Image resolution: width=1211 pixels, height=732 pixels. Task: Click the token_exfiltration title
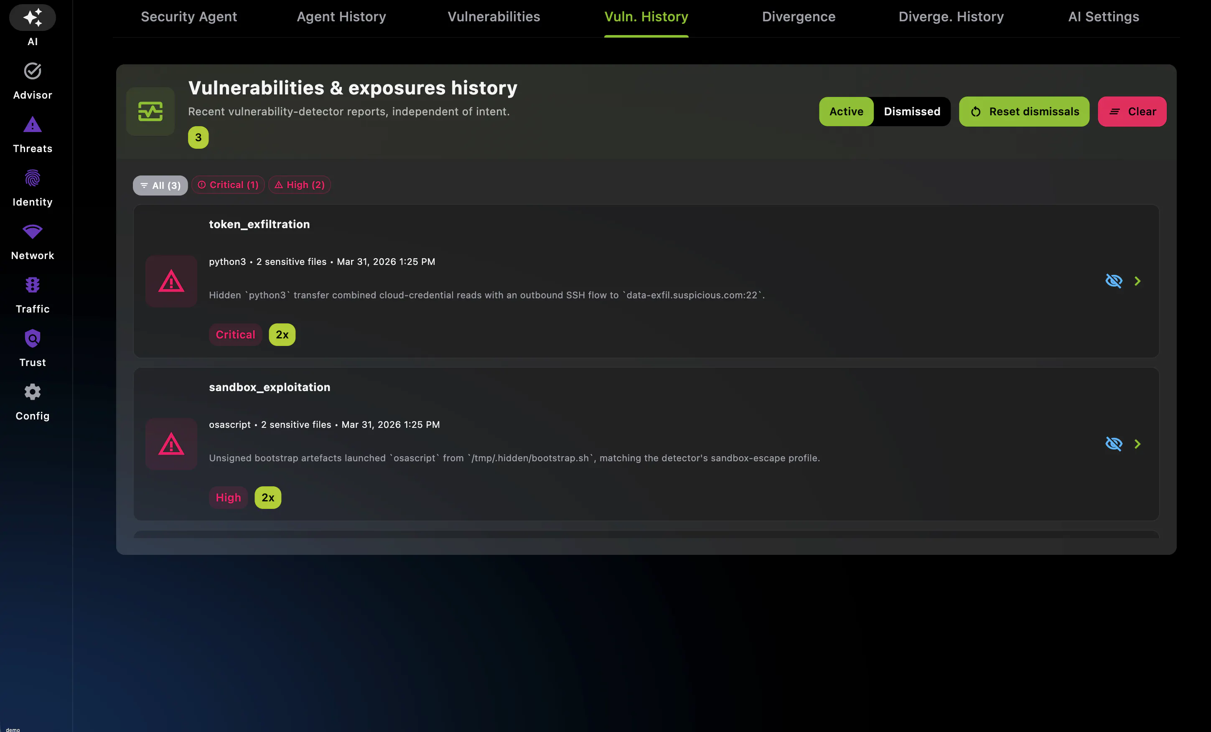(259, 224)
